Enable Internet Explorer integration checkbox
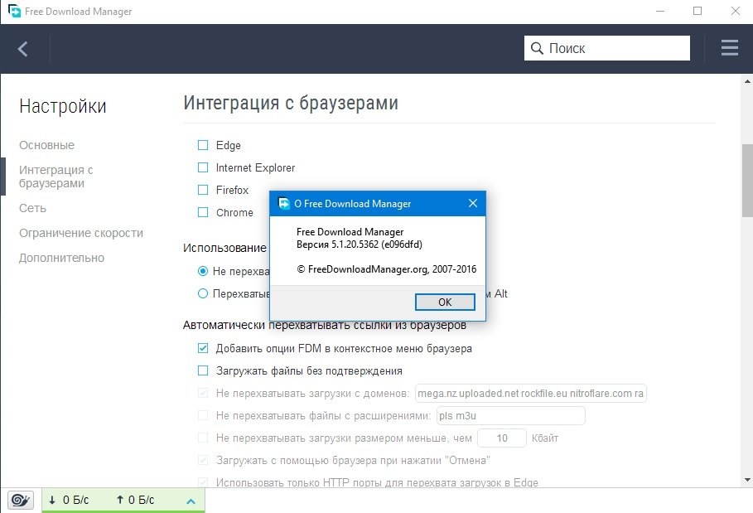Viewport: 753px width, 513px height. tap(203, 167)
